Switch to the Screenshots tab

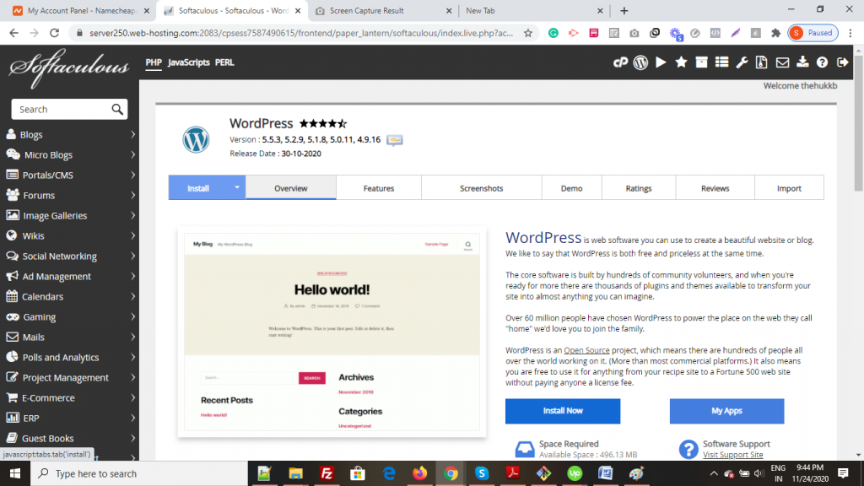click(481, 187)
